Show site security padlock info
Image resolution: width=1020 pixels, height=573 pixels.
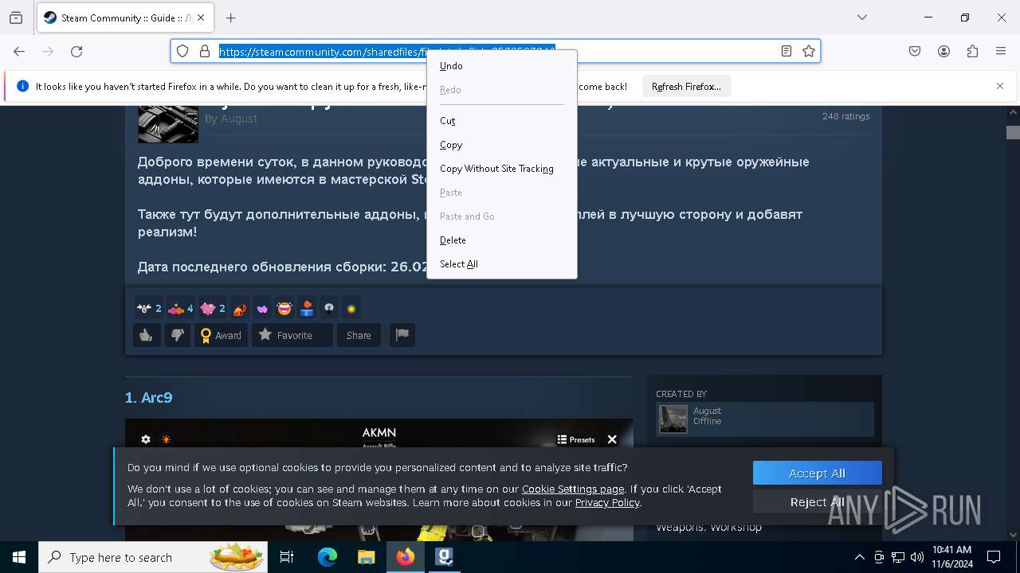pos(205,51)
